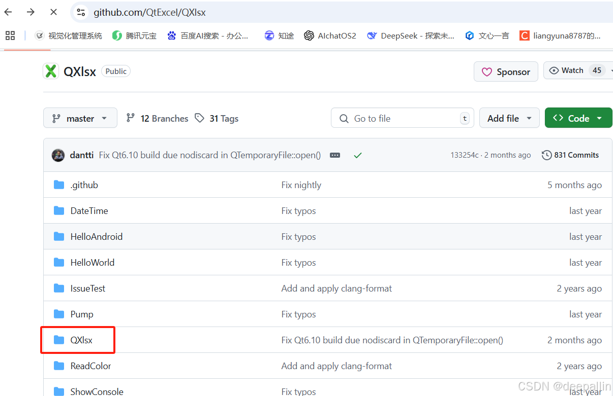Open the Watch 45 button
The image size is (613, 396).
(578, 70)
